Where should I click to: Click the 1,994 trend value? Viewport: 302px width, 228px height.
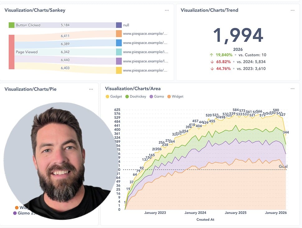pyautogui.click(x=238, y=35)
